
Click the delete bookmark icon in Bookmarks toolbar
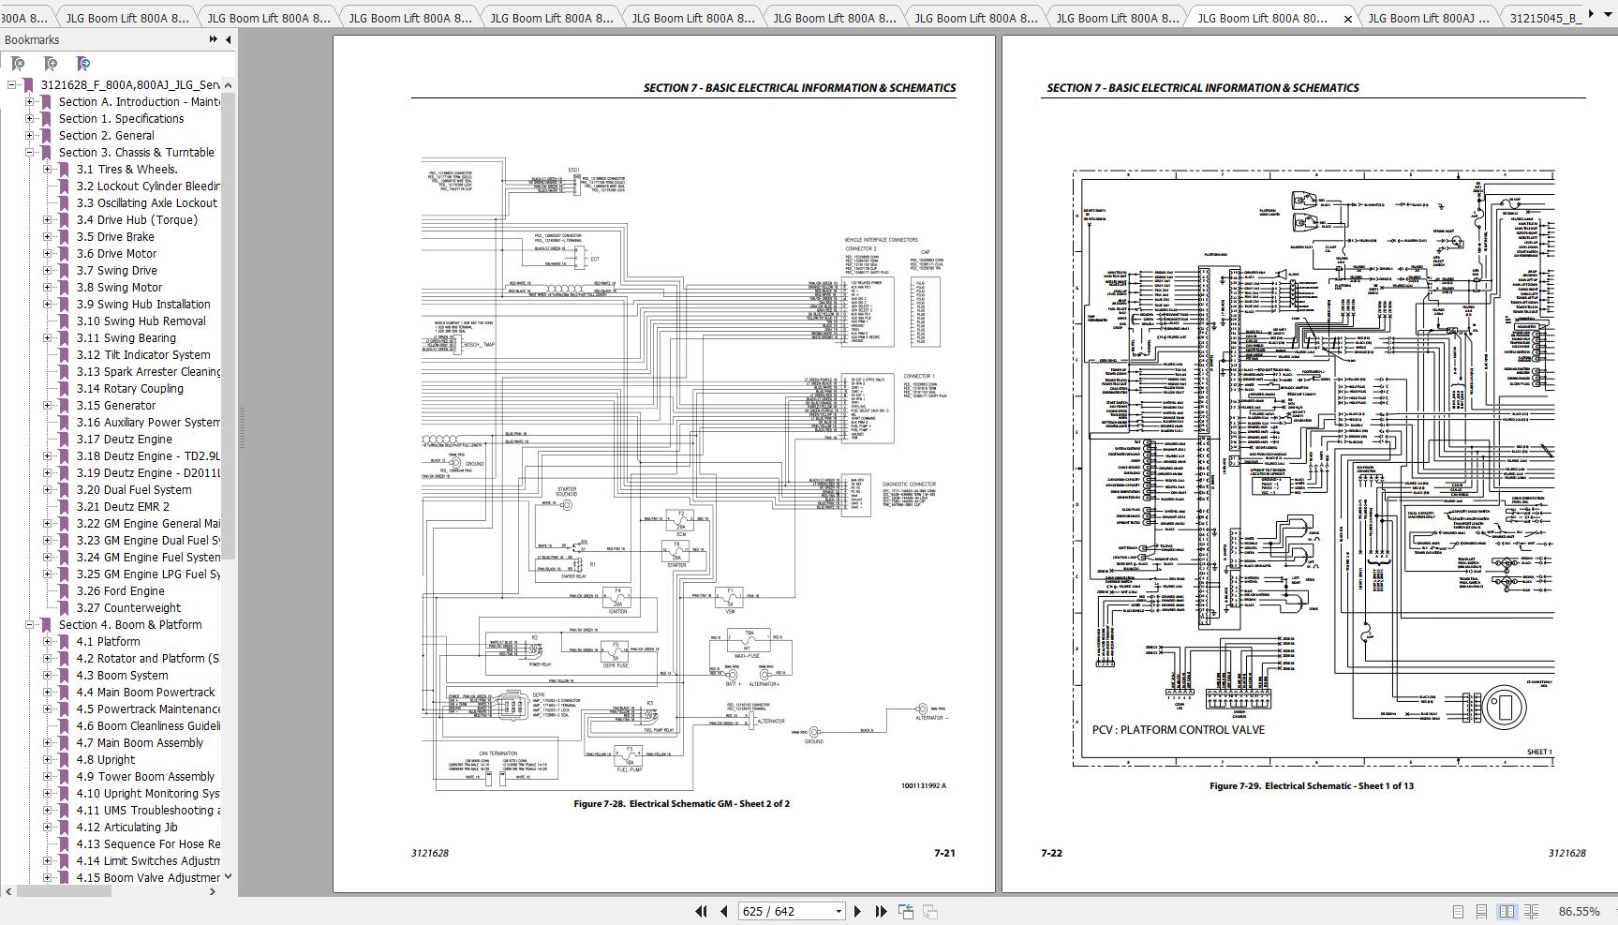pyautogui.click(x=18, y=64)
